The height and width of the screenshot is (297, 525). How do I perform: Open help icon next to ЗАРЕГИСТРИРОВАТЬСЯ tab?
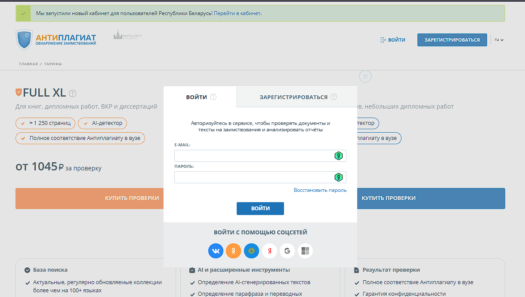point(334,97)
